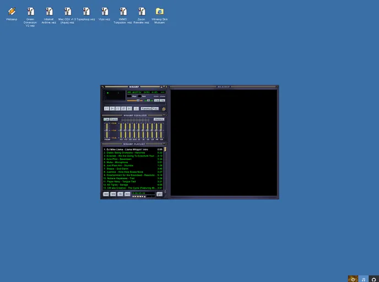Click the equalizer PREAMP slider
379x282 pixels.
click(107, 130)
